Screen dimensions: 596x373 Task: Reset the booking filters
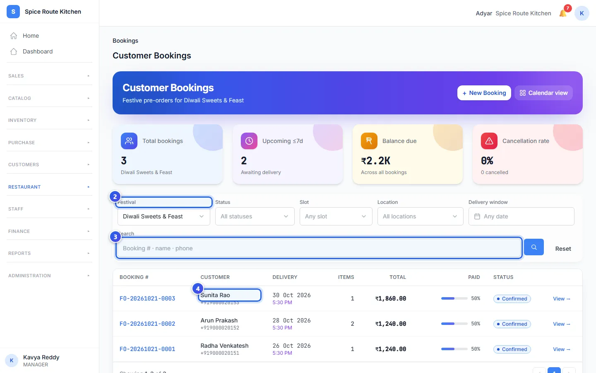[563, 249]
